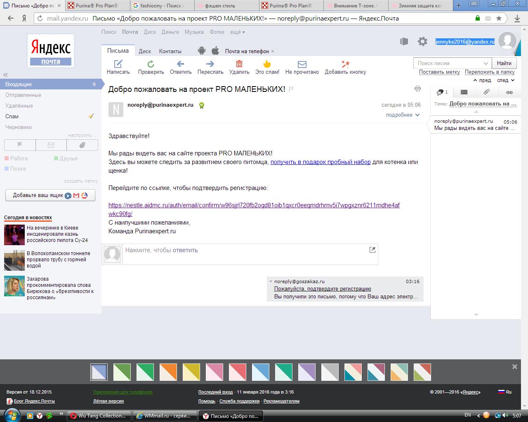This screenshot has width=528, height=422.
Task: Open reply form in a separate window
Action: coord(372,249)
